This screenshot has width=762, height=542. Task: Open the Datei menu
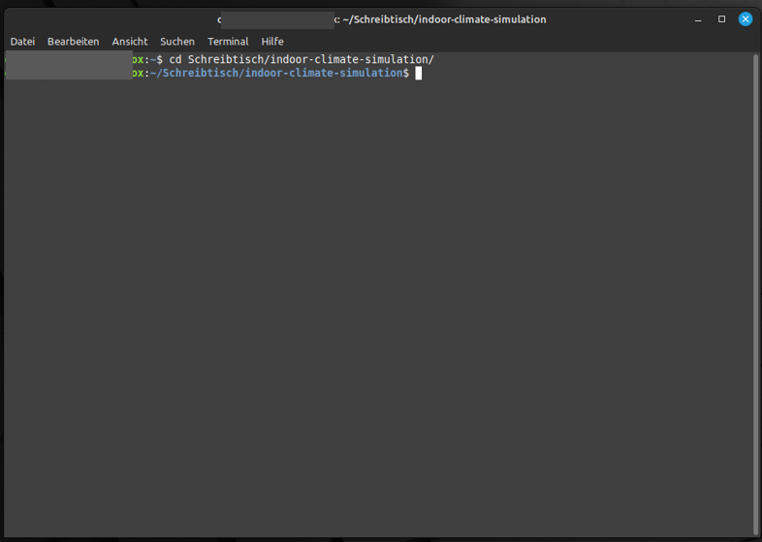22,42
